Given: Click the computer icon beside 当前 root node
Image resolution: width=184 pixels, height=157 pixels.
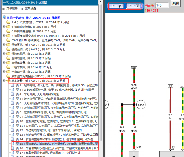Looking at the screenshot, I should [x=4, y=18].
